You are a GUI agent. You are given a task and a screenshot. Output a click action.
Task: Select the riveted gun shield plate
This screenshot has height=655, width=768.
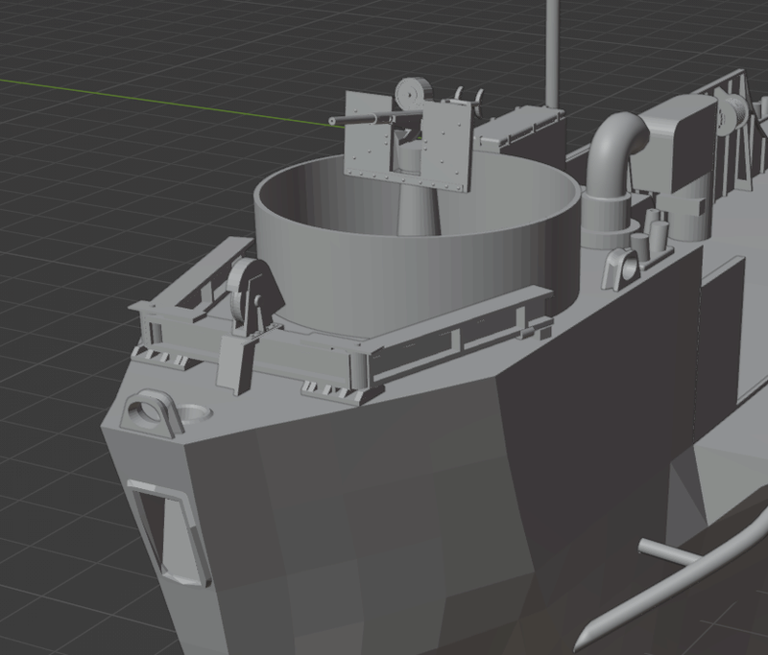tap(445, 146)
